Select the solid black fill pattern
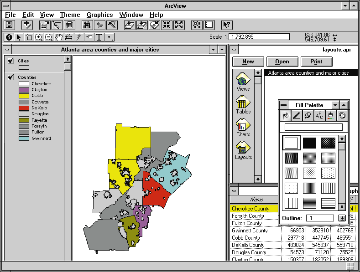 [x=309, y=143]
